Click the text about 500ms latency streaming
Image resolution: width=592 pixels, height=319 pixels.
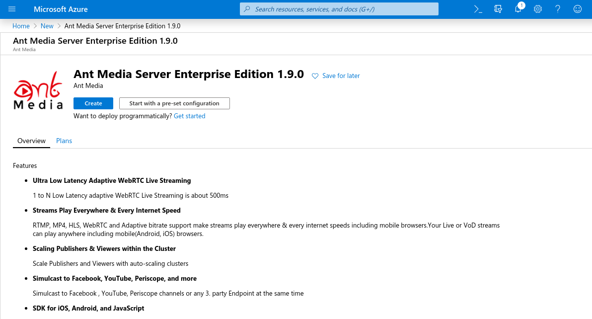click(131, 196)
